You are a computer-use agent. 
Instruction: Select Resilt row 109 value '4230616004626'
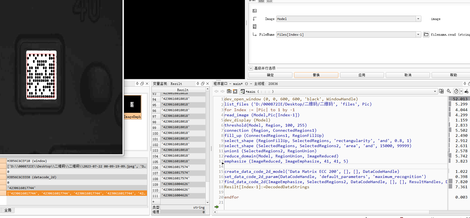(183, 184)
